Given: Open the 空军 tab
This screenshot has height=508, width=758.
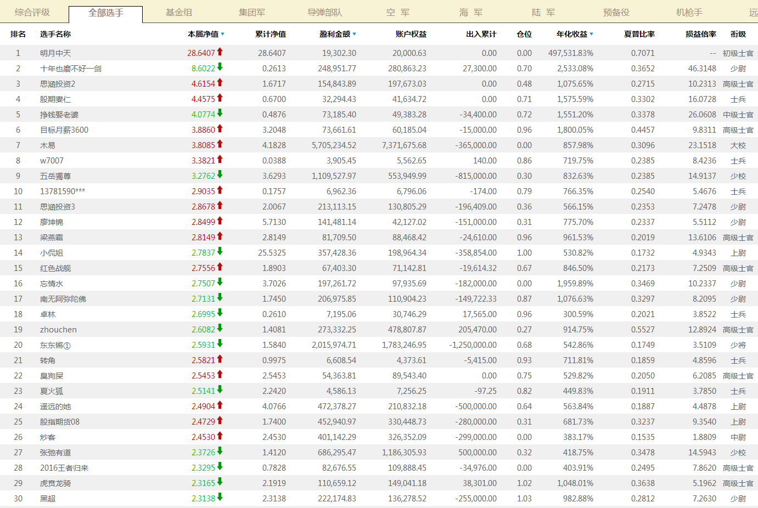Looking at the screenshot, I should click(x=398, y=13).
